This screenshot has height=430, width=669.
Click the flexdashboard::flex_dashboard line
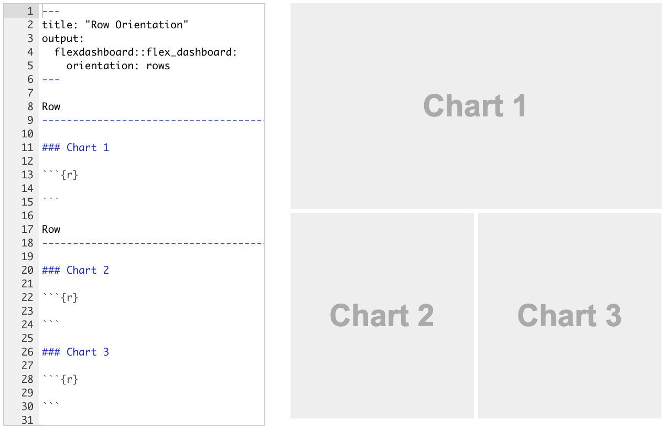click(146, 52)
